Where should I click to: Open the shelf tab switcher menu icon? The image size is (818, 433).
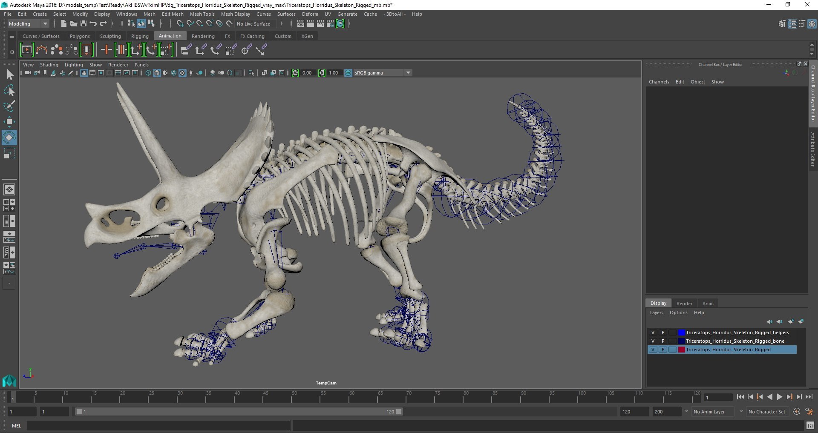pos(12,37)
